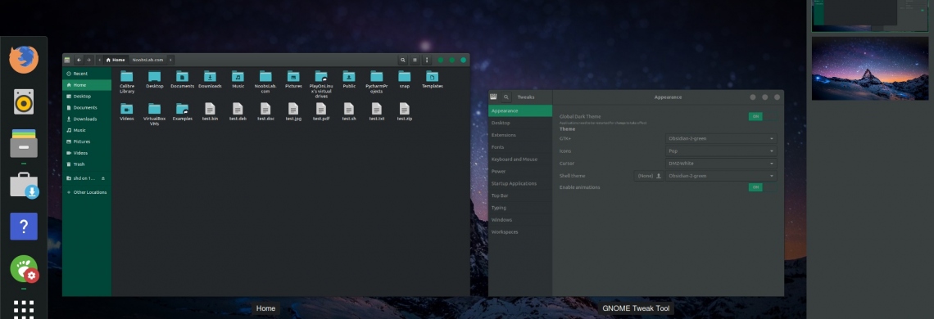Open the Cursor dropdown showing DMZ-White
Viewport: 934px width, 319px height.
pyautogui.click(x=721, y=163)
